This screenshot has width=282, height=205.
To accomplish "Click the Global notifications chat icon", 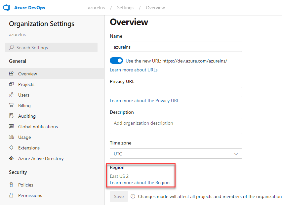I will pyautogui.click(x=11, y=127).
